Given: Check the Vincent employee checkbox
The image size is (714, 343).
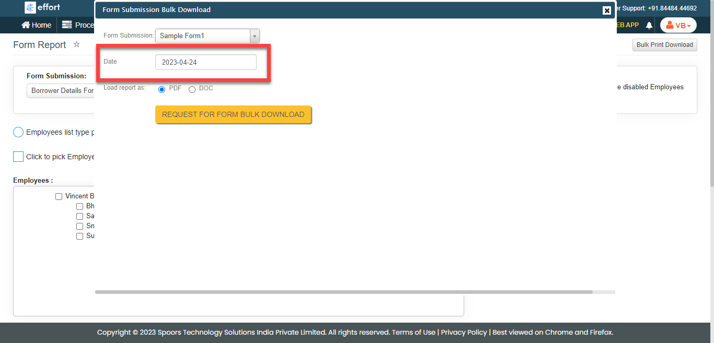Looking at the screenshot, I should pos(59,197).
